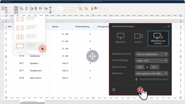Click the Bring Forward toolbar icon
Screen dimensions: 185x104
pyautogui.click(x=80, y=8)
